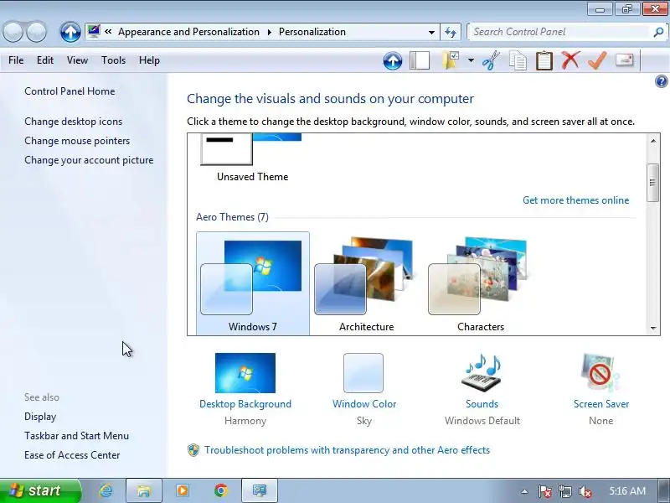Click the double chevron in address bar
This screenshot has width=670, height=503.
click(x=108, y=32)
